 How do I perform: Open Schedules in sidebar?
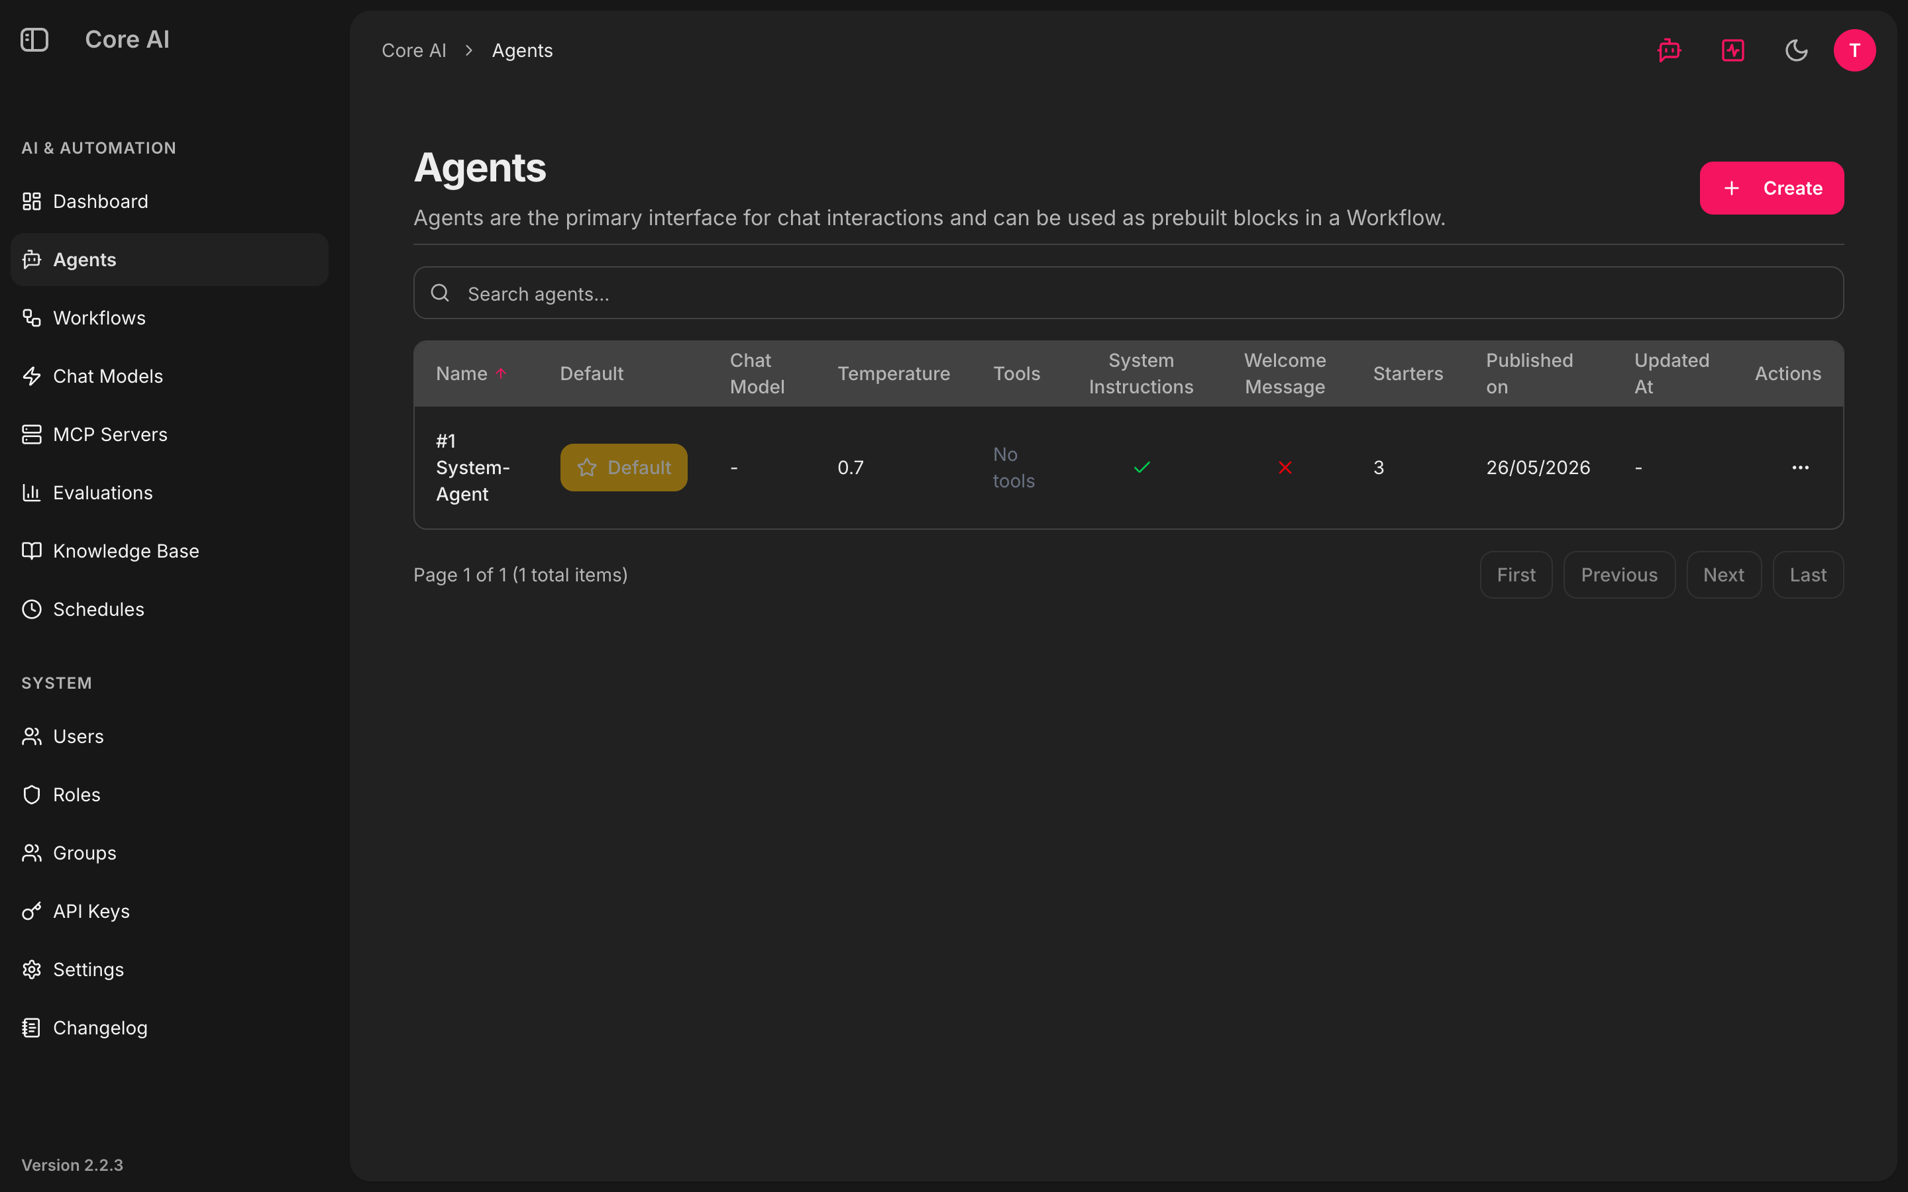click(170, 609)
